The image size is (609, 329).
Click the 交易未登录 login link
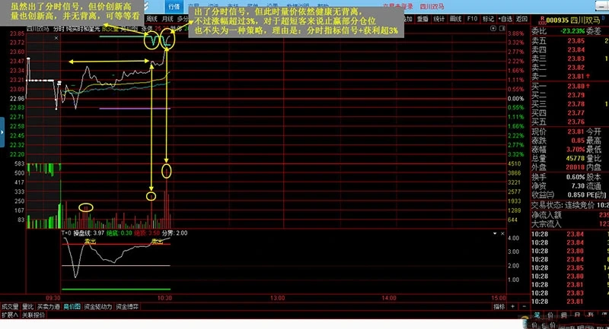click(397, 7)
